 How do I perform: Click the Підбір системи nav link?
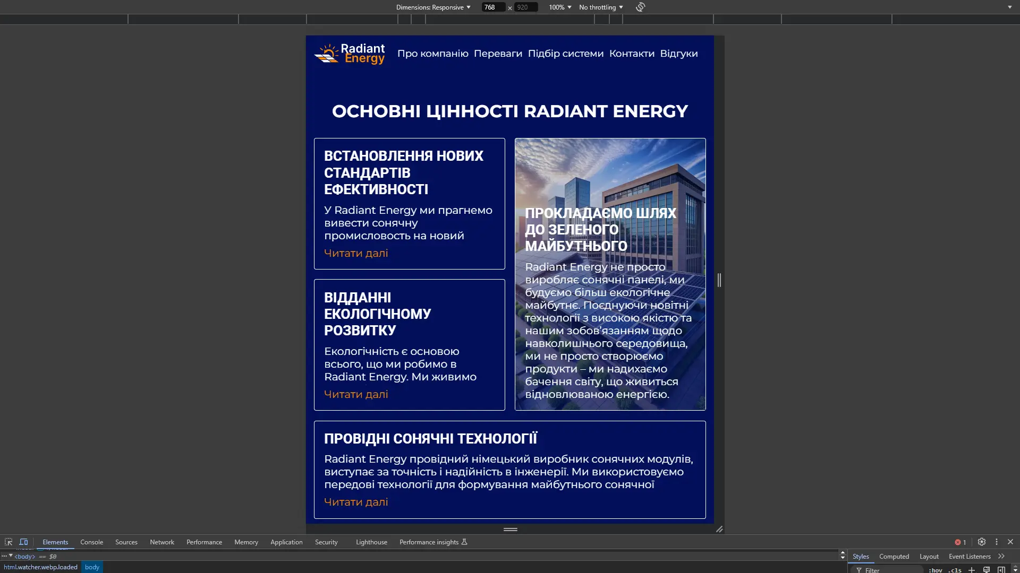coord(566,54)
